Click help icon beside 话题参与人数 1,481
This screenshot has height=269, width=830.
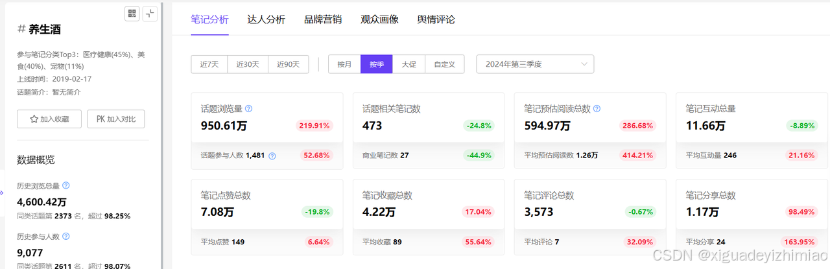click(x=272, y=156)
